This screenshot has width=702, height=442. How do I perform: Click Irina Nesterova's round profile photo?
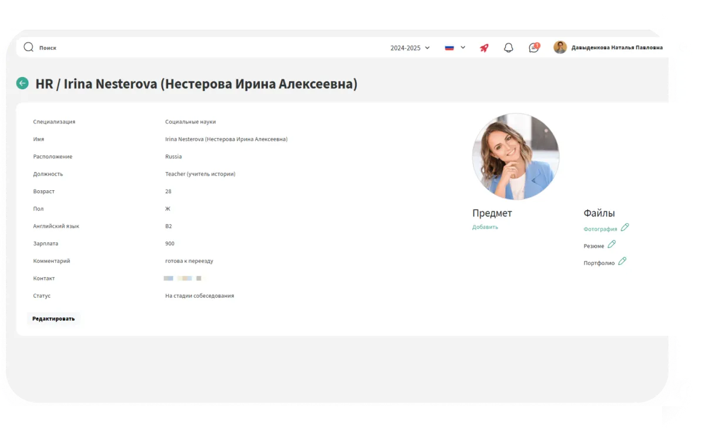click(x=515, y=157)
